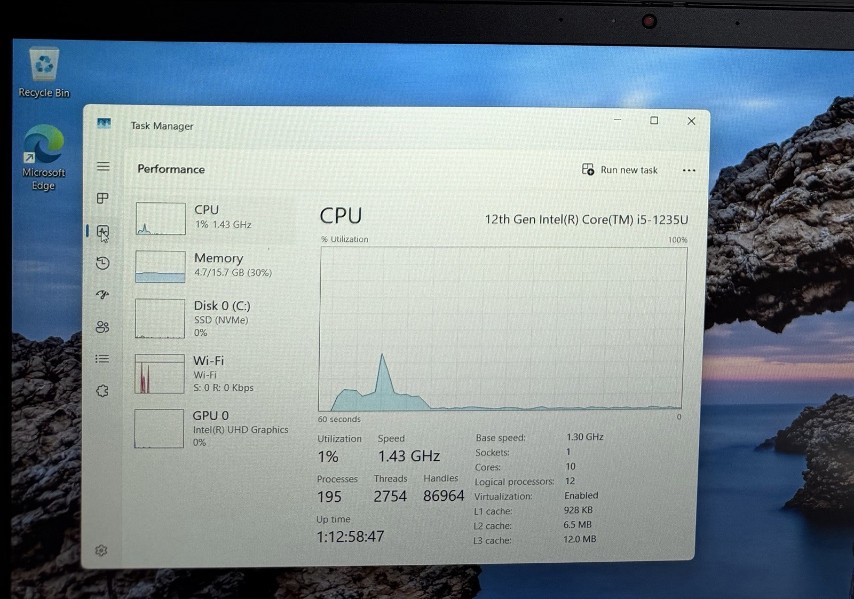Click the Up time value 1:12:58:47

pos(350,537)
